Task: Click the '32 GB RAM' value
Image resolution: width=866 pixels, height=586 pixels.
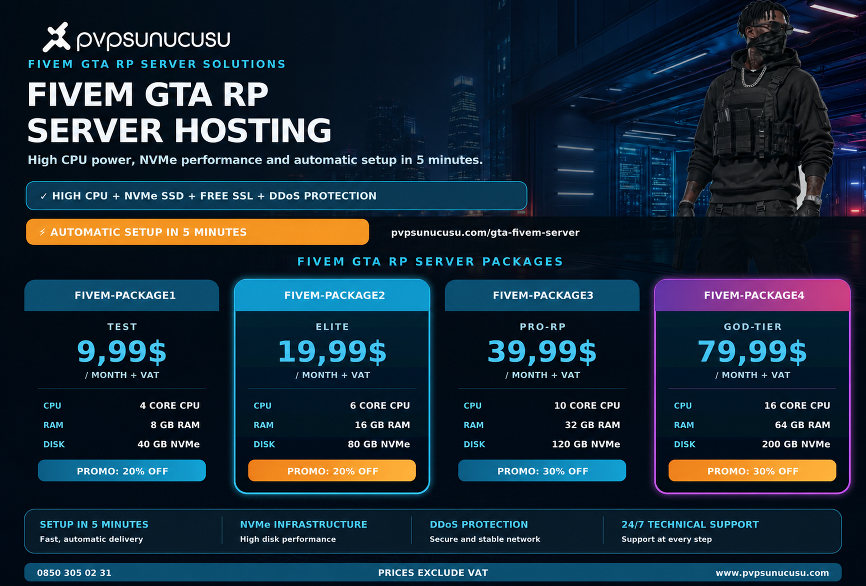Action: pyautogui.click(x=592, y=425)
